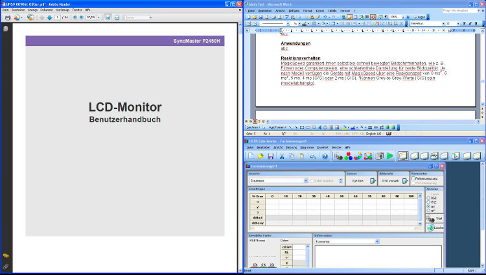Image resolution: width=486 pixels, height=275 pixels.
Task: Click the zoom in circle button in Adobe Reader
Action: coord(82,18)
